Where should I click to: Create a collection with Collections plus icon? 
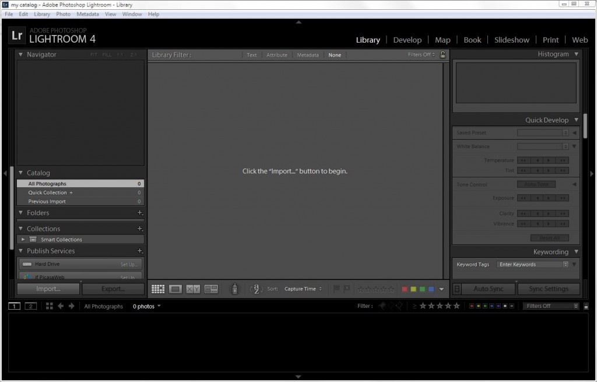[140, 229]
